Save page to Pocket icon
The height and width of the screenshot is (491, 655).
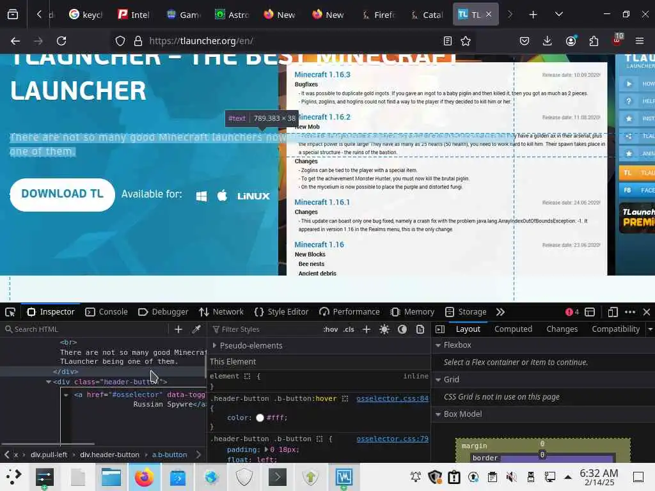point(525,41)
